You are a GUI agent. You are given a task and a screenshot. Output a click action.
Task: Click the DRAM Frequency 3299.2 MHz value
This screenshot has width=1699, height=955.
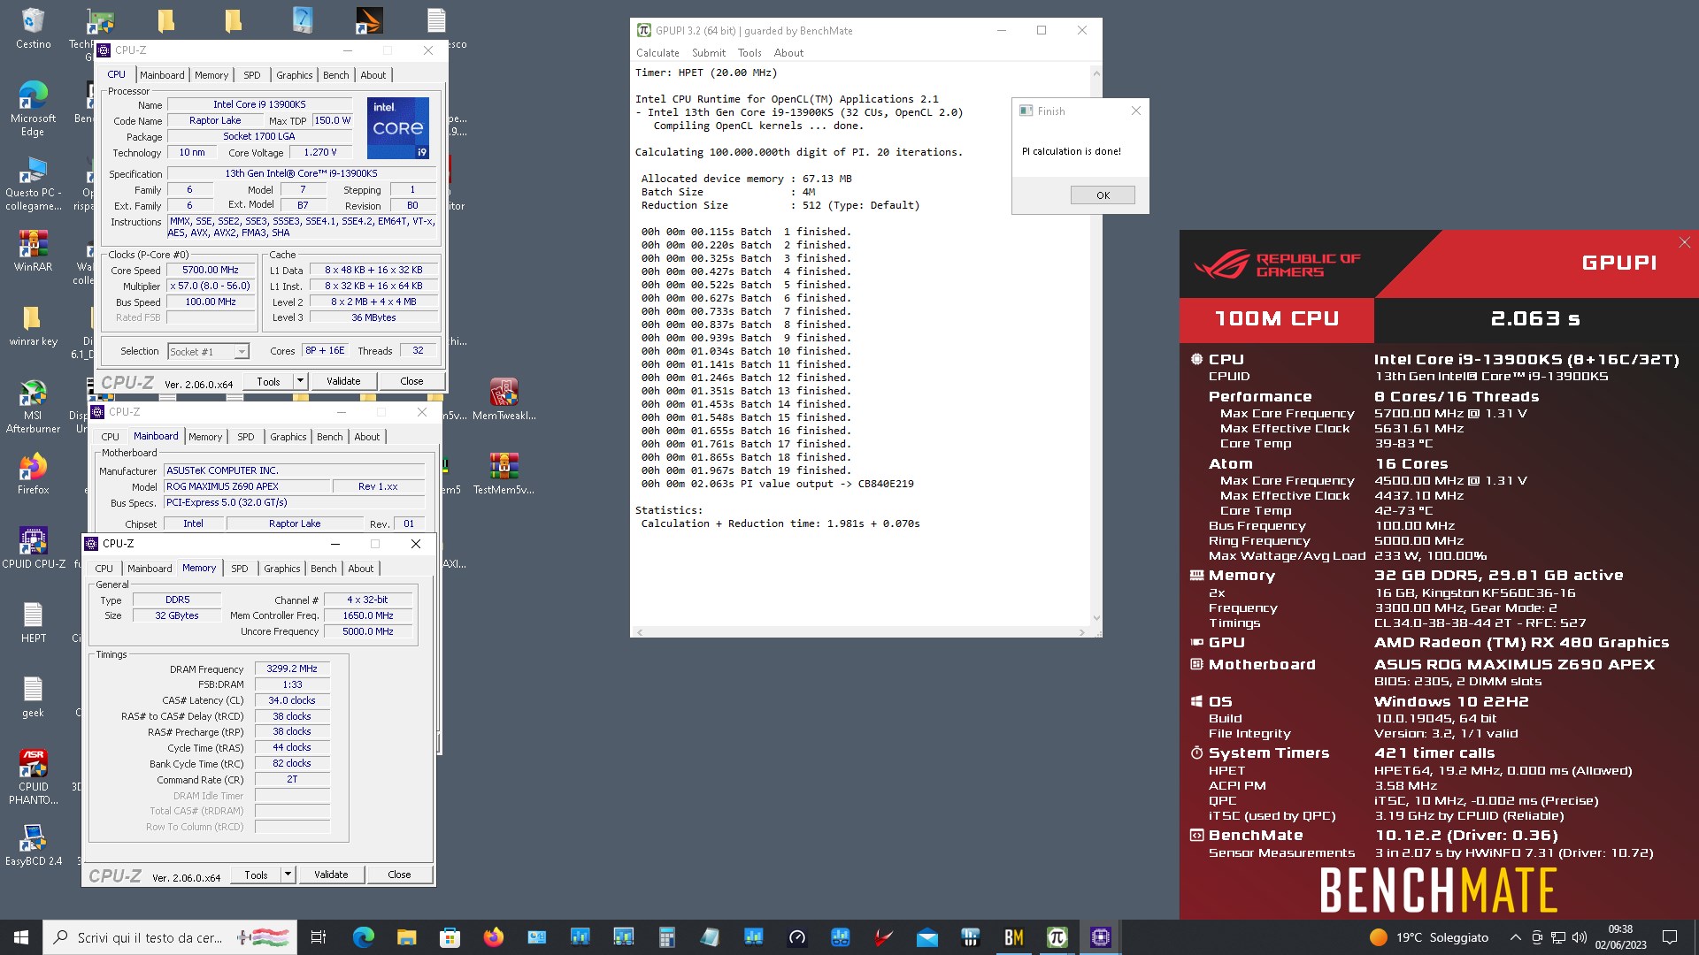(x=292, y=669)
